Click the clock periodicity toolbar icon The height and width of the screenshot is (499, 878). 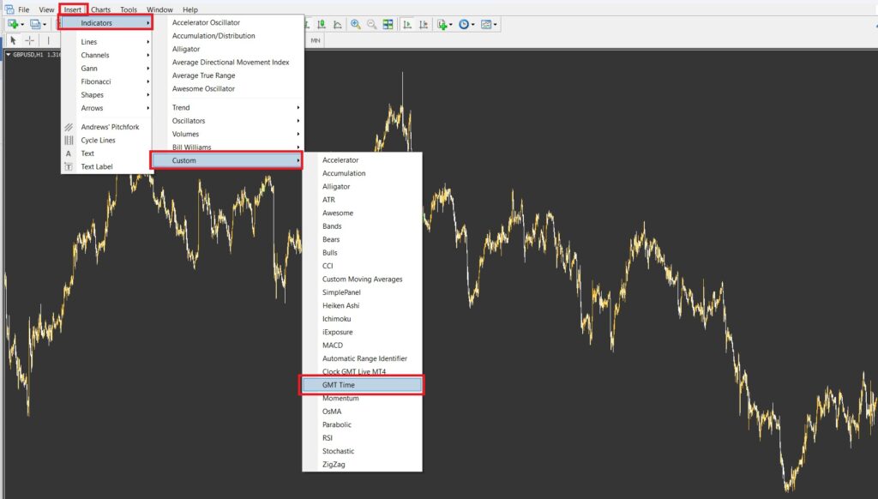[x=464, y=25]
